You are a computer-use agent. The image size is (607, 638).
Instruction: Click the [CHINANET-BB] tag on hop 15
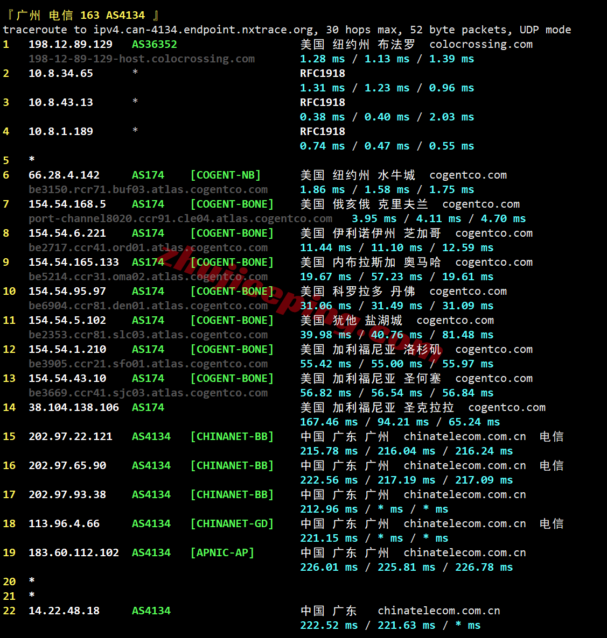(x=232, y=436)
